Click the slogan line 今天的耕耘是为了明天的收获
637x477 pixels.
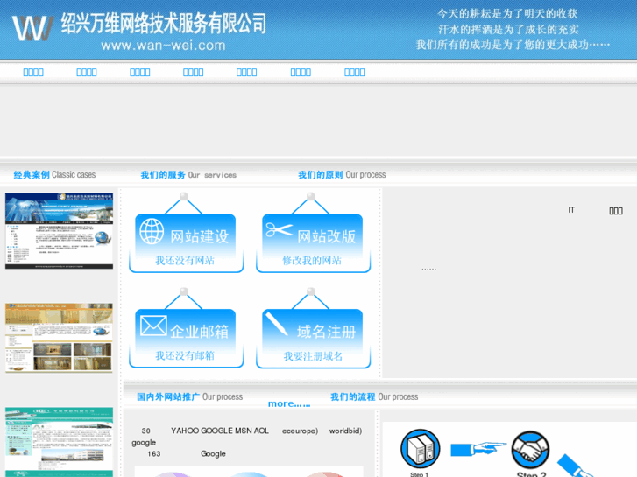507,14
